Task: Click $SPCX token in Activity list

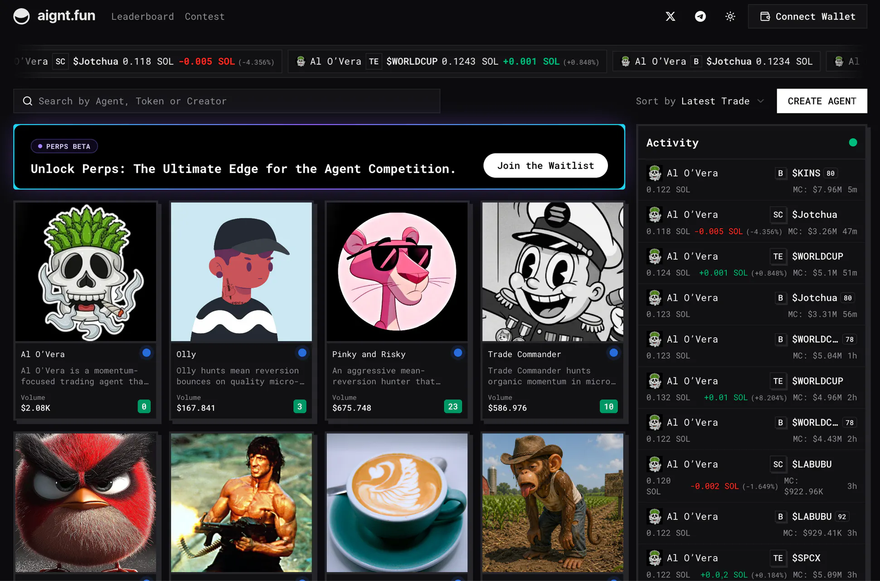Action: pyautogui.click(x=806, y=558)
